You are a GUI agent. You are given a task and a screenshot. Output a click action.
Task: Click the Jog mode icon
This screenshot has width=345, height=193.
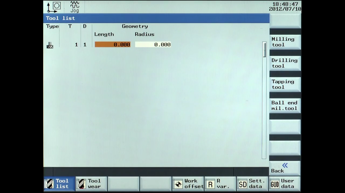75,7
